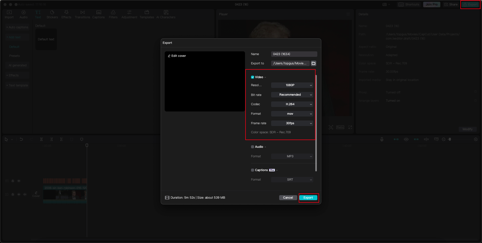This screenshot has height=243, width=482.
Task: Switch to the Templates tab
Action: coord(147,14)
